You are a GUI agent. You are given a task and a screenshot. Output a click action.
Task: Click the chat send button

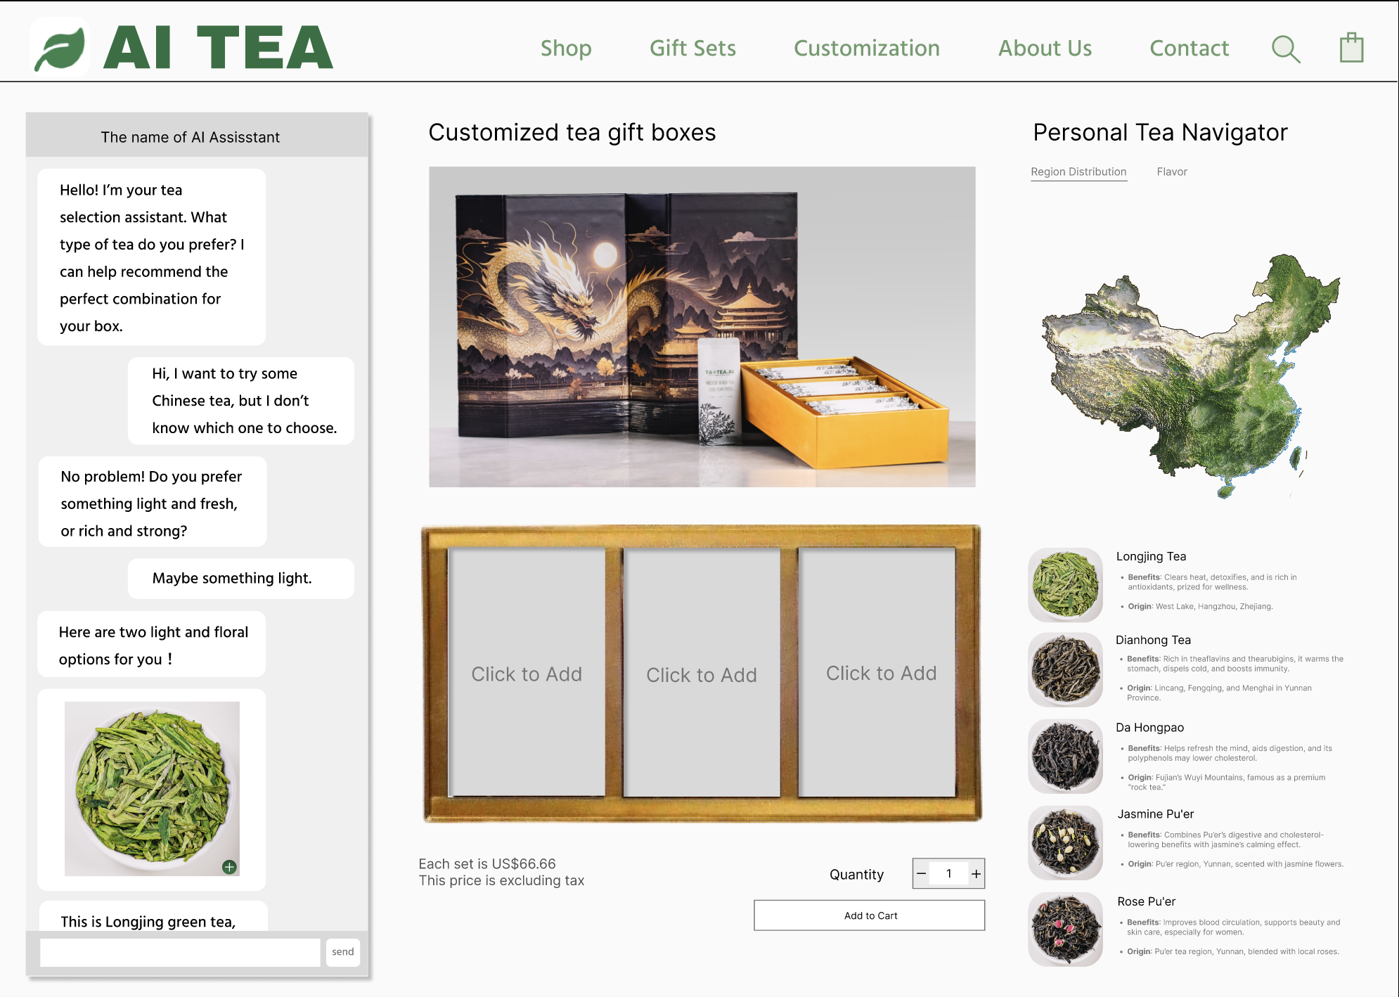[x=342, y=952]
